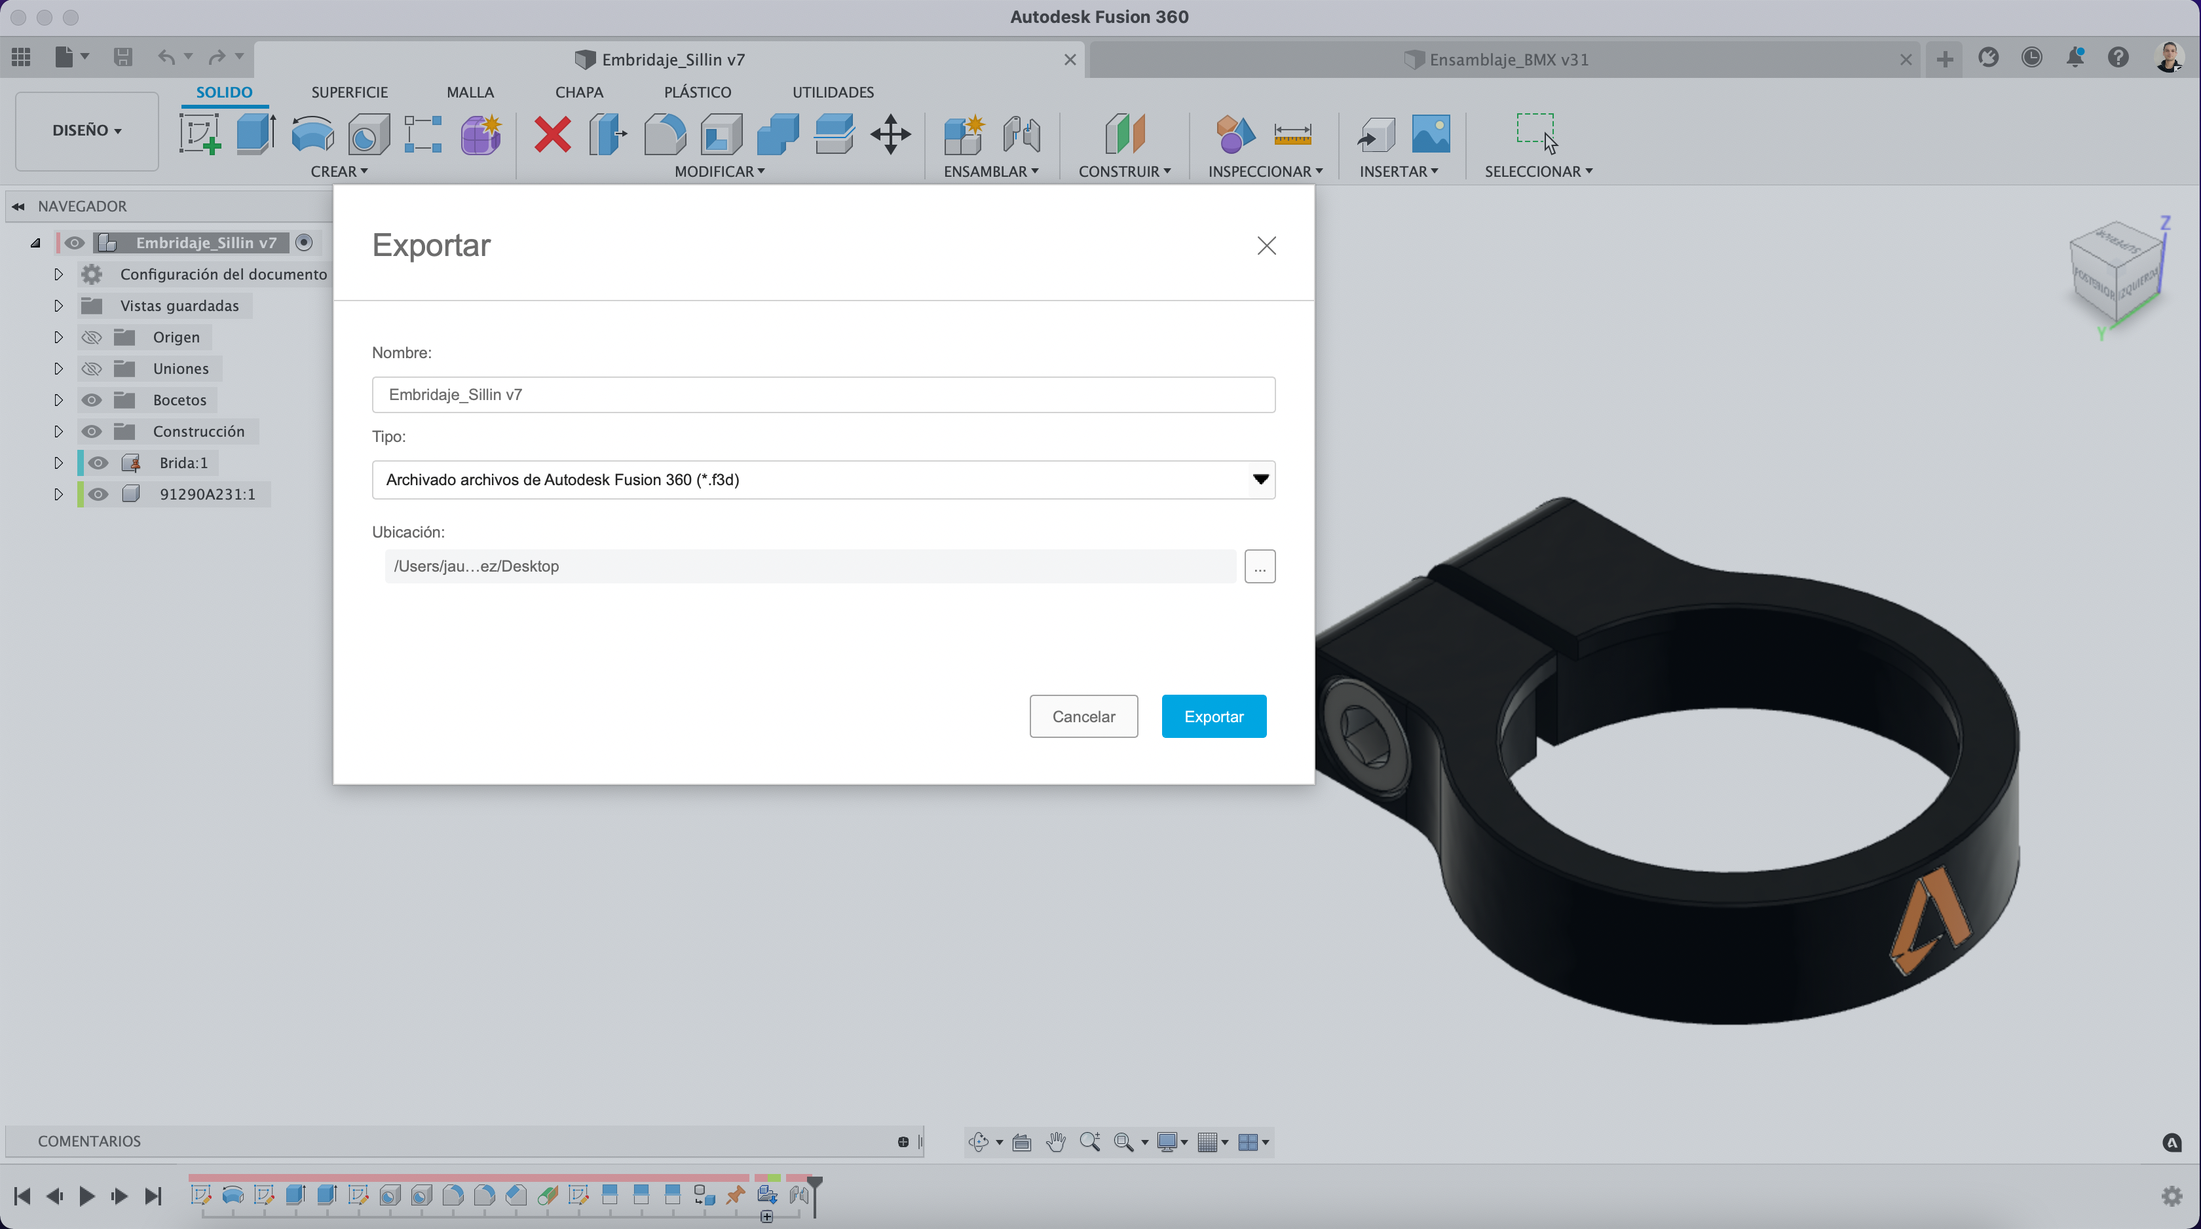This screenshot has height=1229, width=2201.
Task: Play the timeline
Action: 86,1196
